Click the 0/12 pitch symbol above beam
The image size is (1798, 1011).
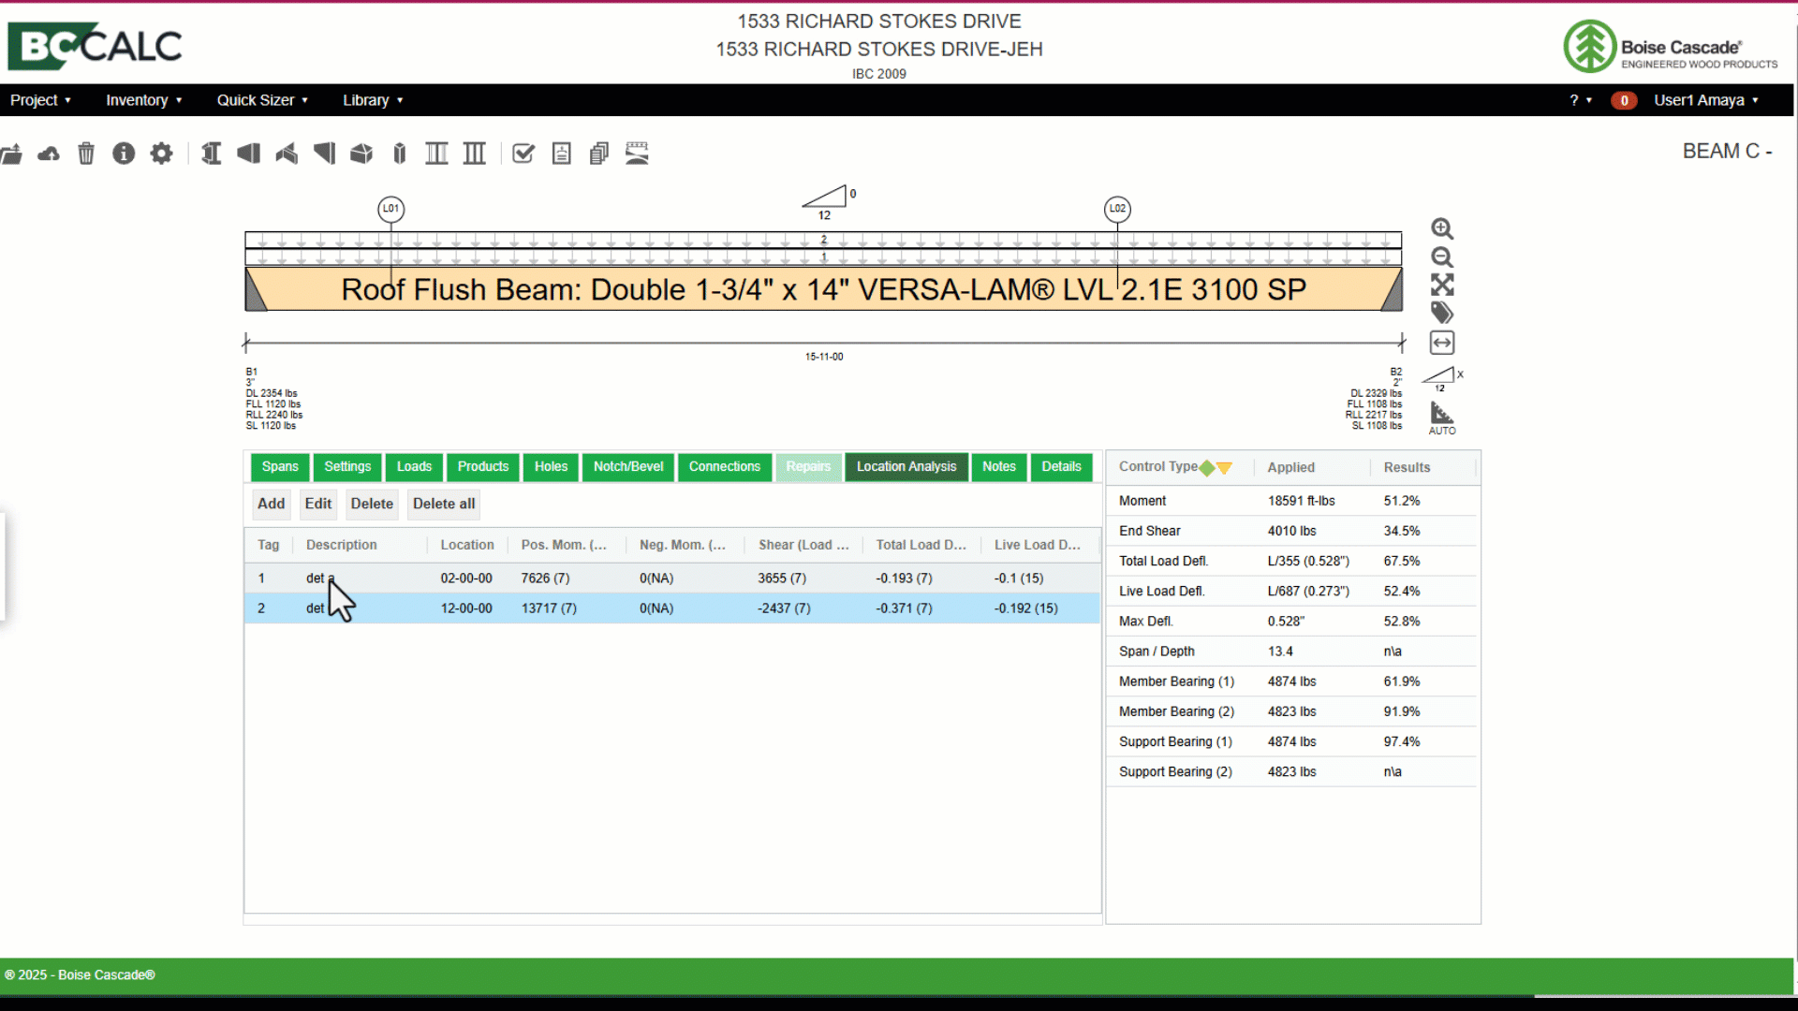(x=828, y=202)
